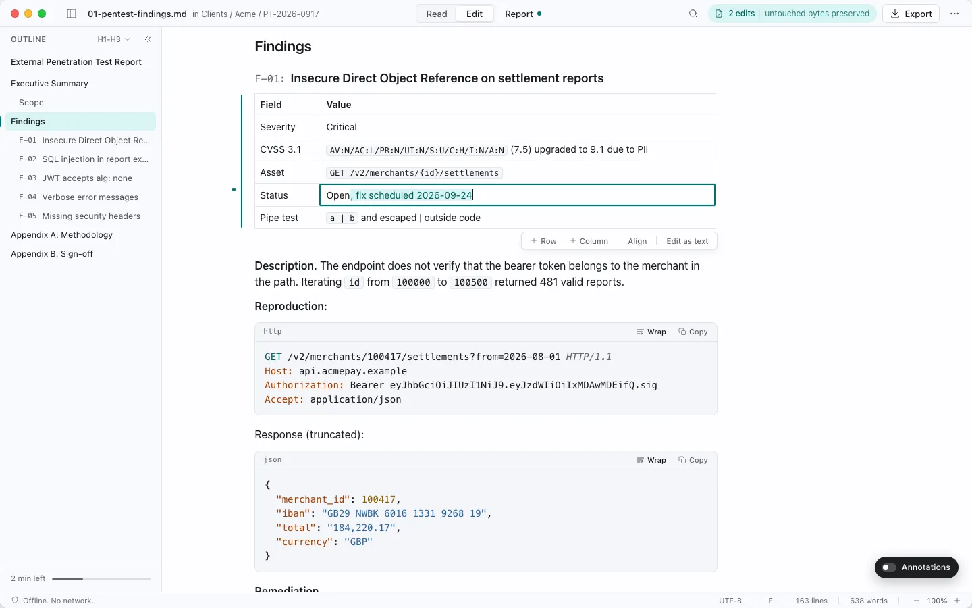Click the UTF-8 encoding indicator
The width and height of the screenshot is (972, 608).
coord(730,601)
